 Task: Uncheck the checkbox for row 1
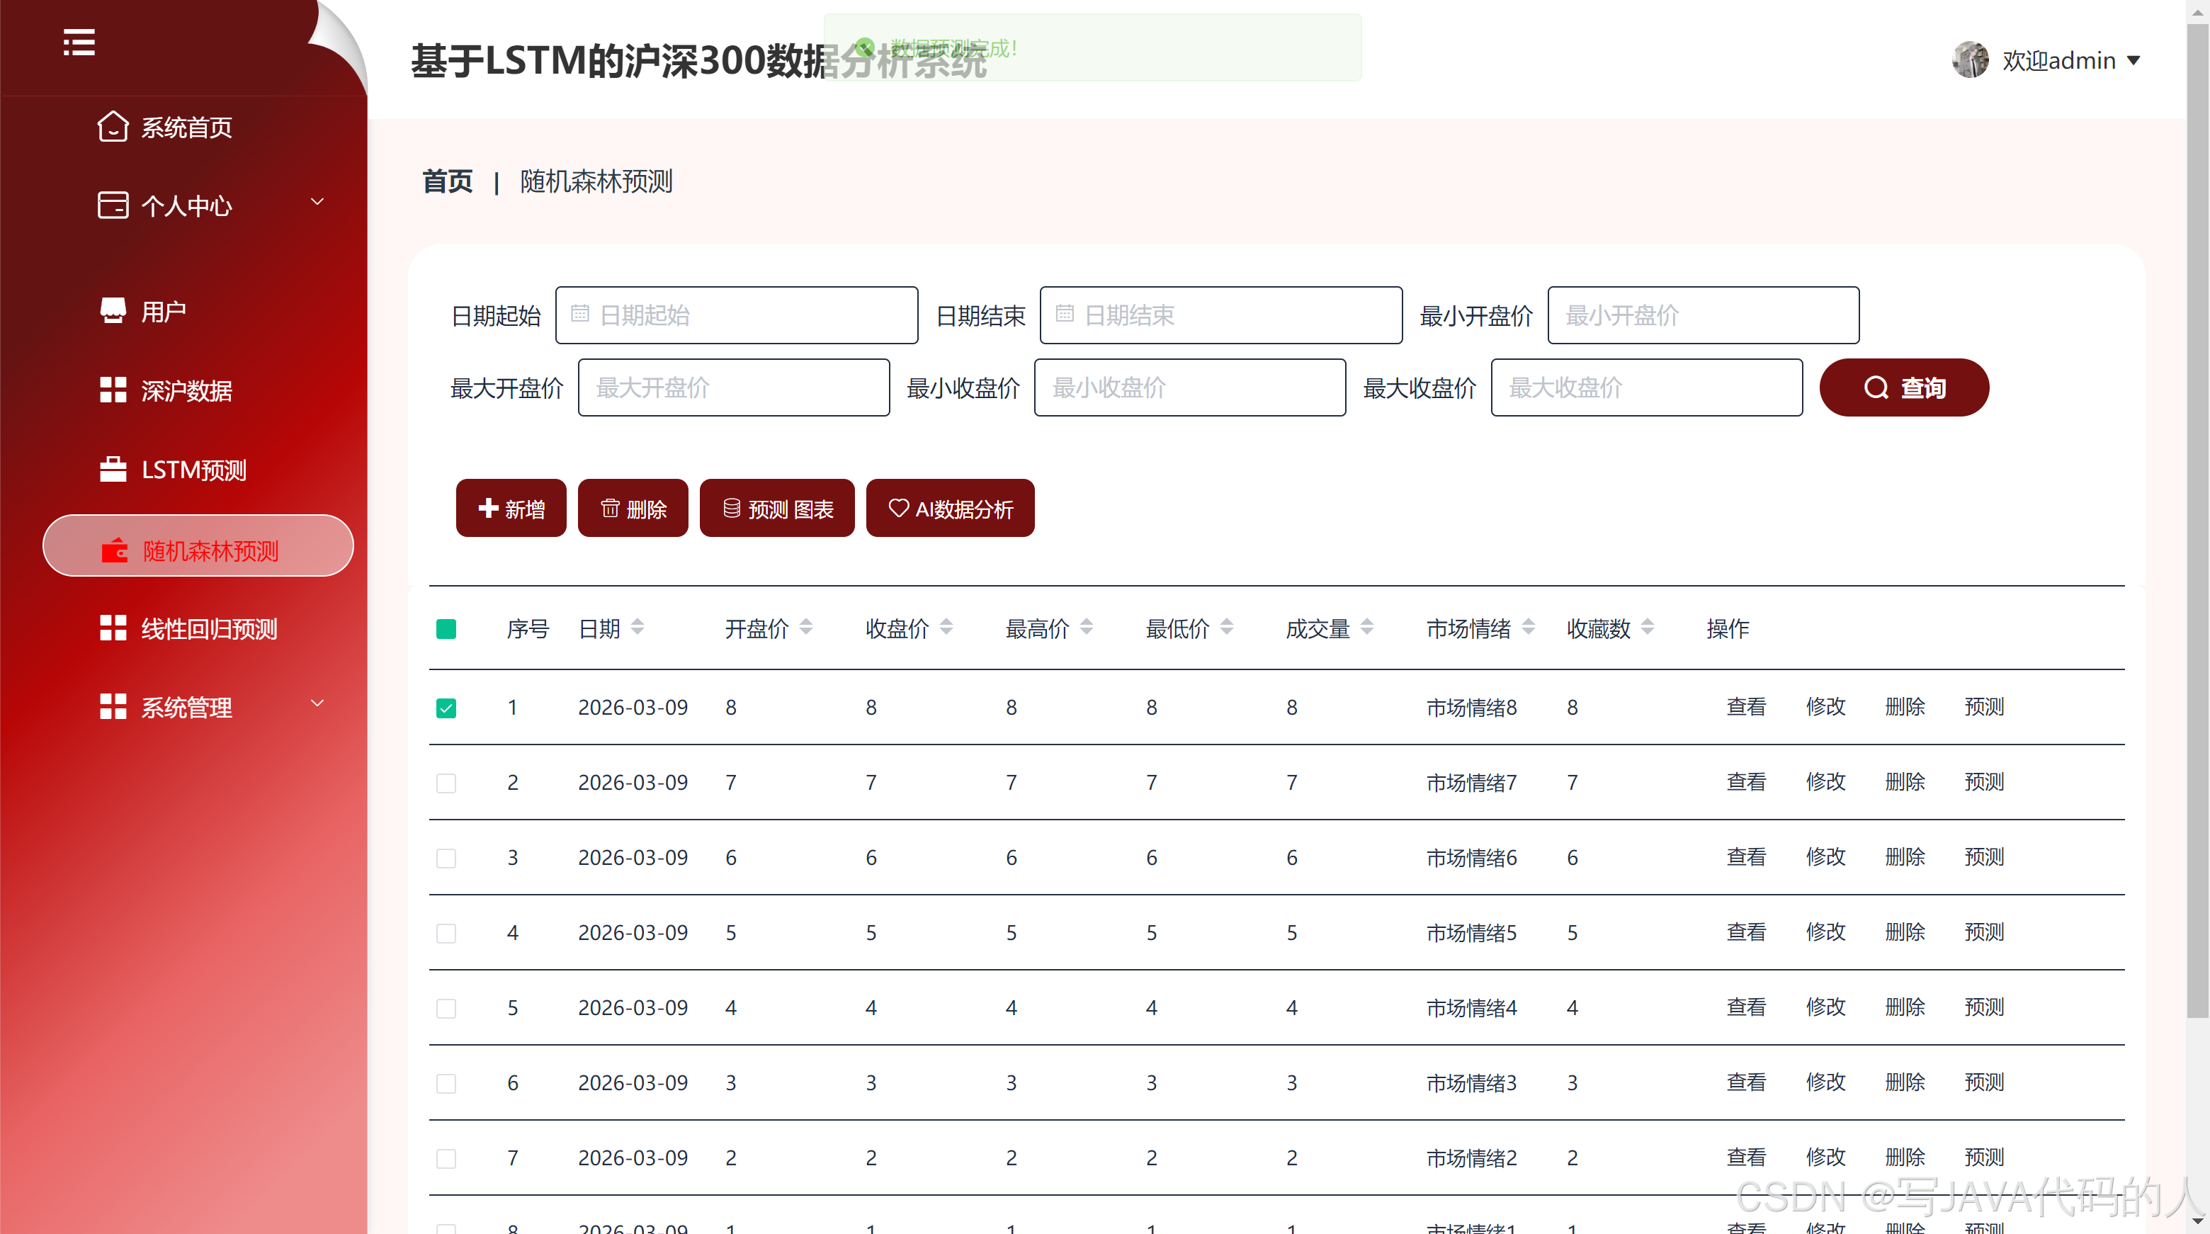click(x=446, y=707)
